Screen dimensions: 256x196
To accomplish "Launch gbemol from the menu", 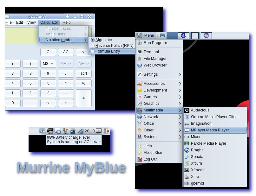I will coord(215,183).
